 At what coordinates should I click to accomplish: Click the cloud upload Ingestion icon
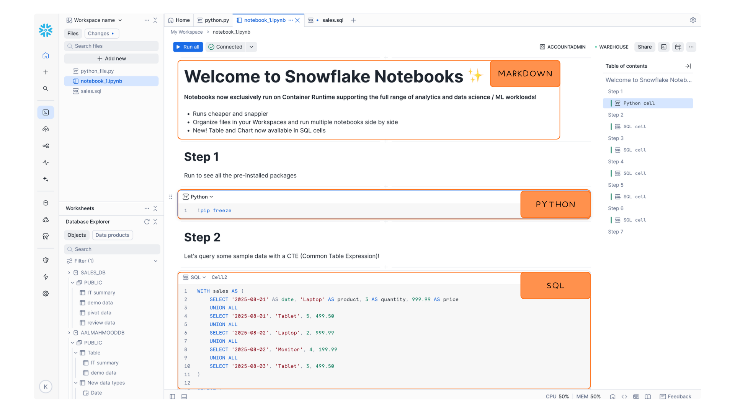click(46, 129)
